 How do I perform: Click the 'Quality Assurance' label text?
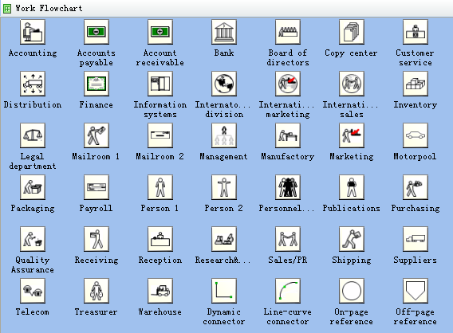coord(33,265)
